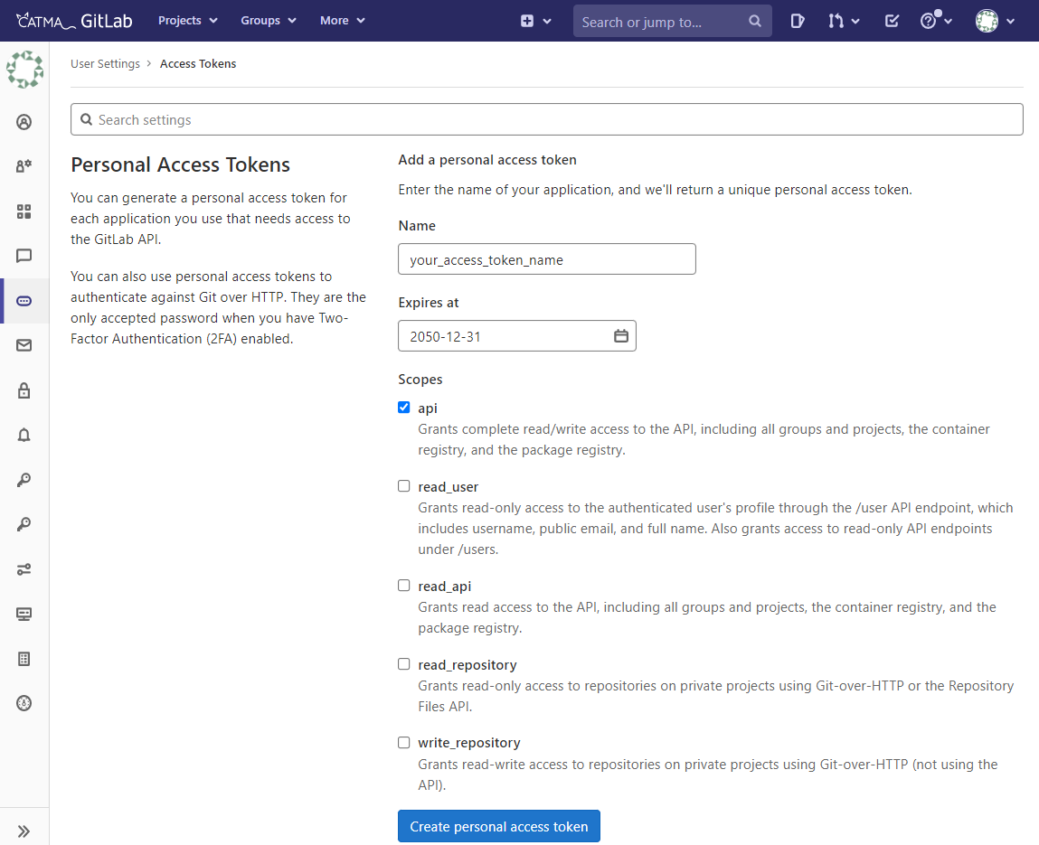Select Access Tokens icon in the sidebar
This screenshot has width=1039, height=845.
click(24, 301)
